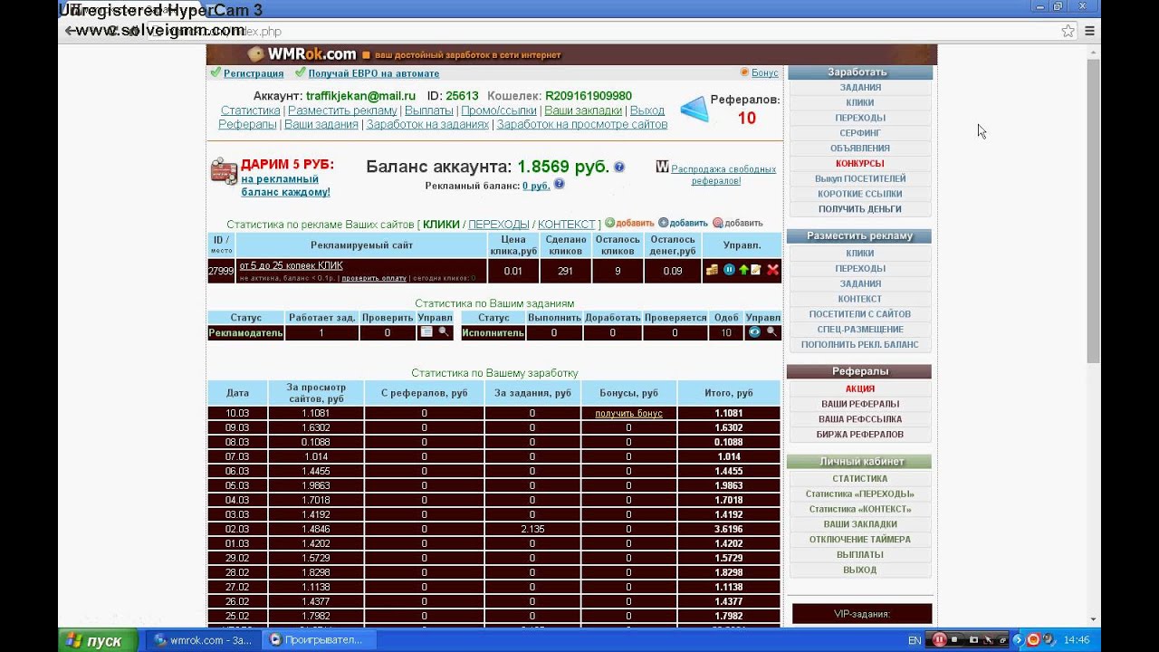Click the EN language indicator
This screenshot has width=1159, height=652.
coord(915,640)
